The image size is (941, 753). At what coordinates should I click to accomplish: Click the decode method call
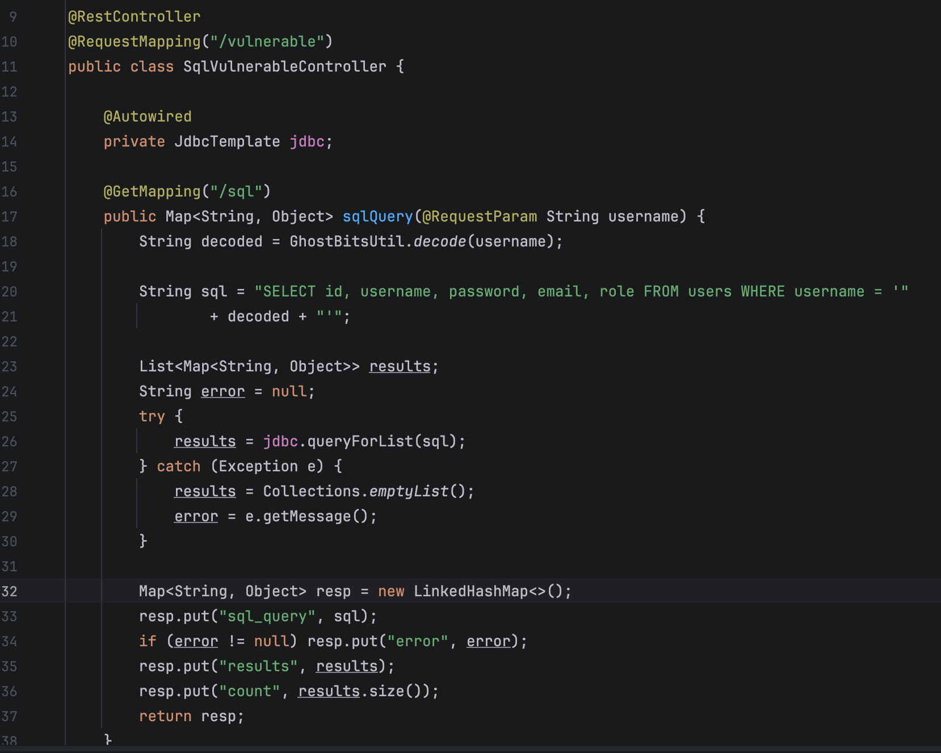click(x=439, y=241)
